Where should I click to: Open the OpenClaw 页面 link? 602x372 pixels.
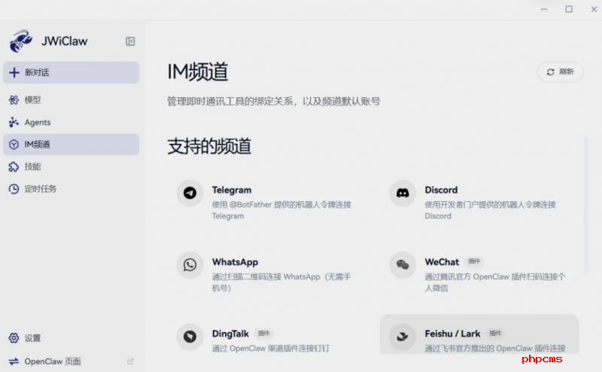coord(53,361)
